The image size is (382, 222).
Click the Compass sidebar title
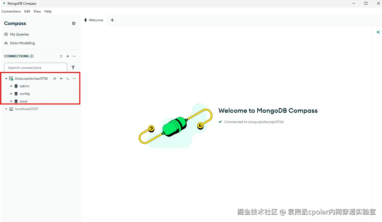tap(15, 23)
